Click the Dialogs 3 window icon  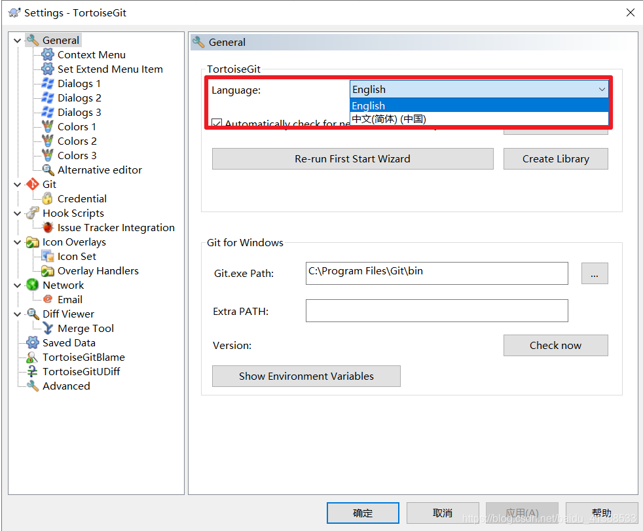[x=48, y=112]
